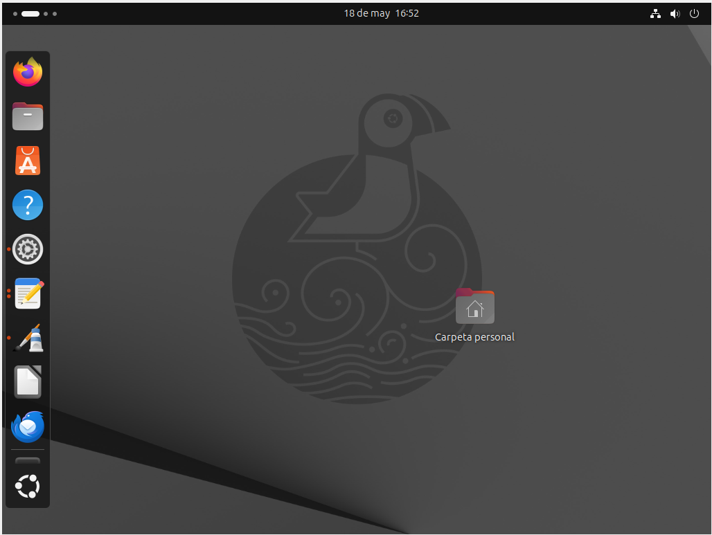Click the volume speaker icon
The width and height of the screenshot is (712, 535).
[x=675, y=13]
